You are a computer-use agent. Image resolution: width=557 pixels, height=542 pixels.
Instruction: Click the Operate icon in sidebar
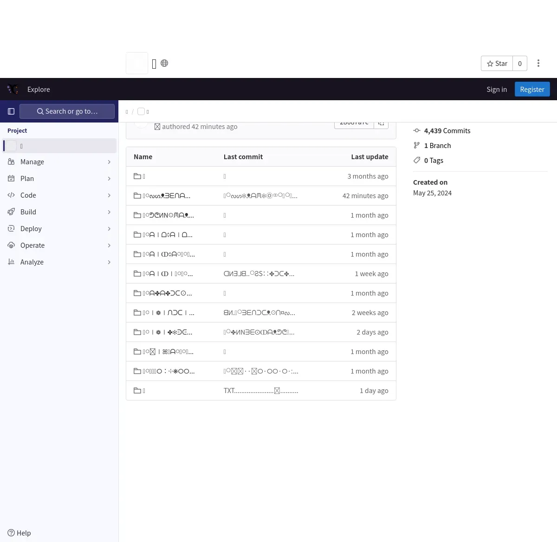(x=11, y=245)
